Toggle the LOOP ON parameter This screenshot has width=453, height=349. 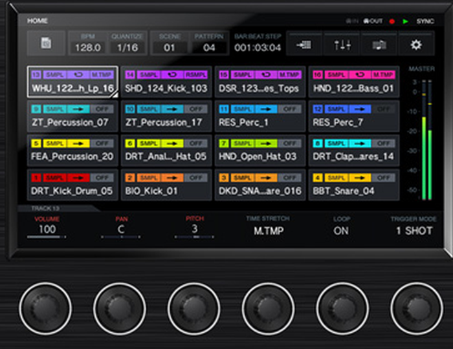tap(341, 229)
